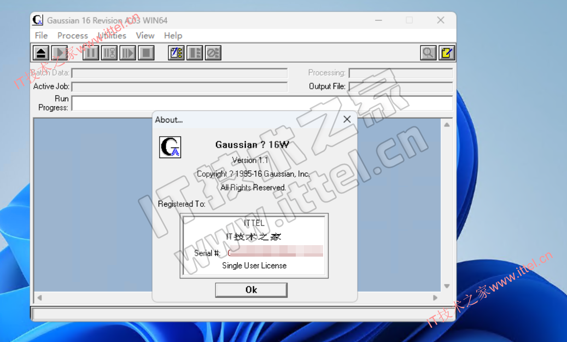Click the square stop job icon
Screen dimensions: 567x342
pos(146,53)
